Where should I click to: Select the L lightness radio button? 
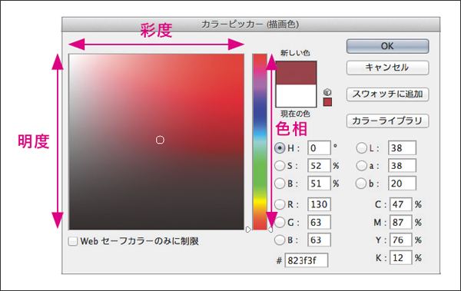361,148
